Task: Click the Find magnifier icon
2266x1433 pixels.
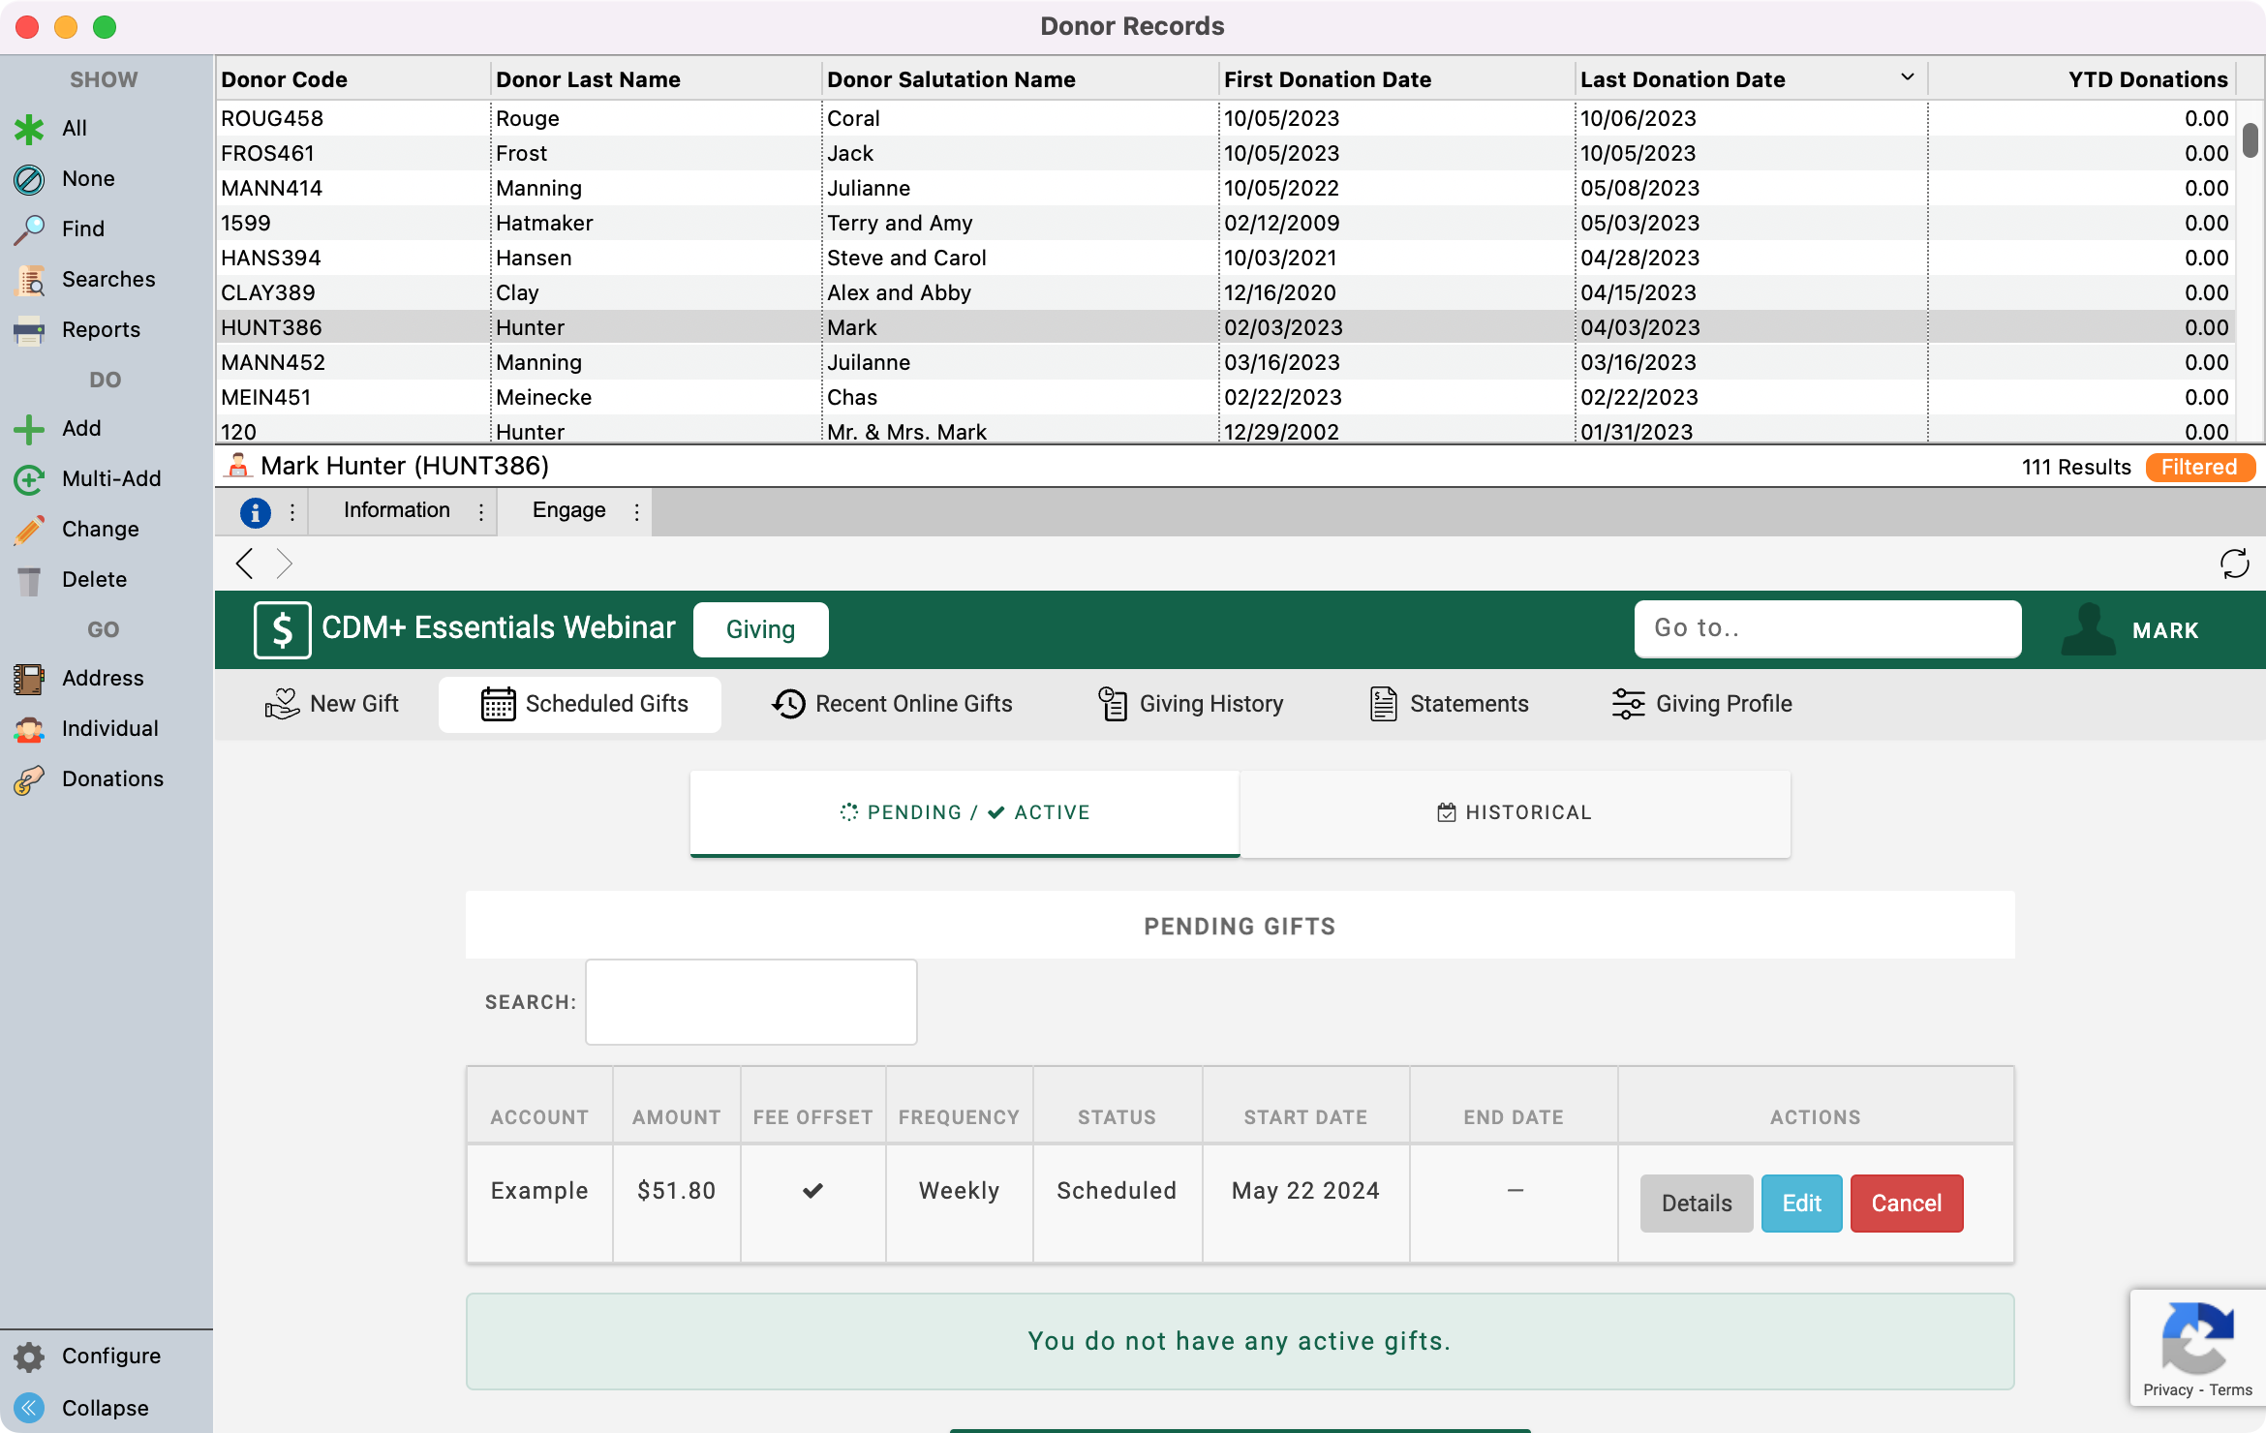Action: (29, 229)
